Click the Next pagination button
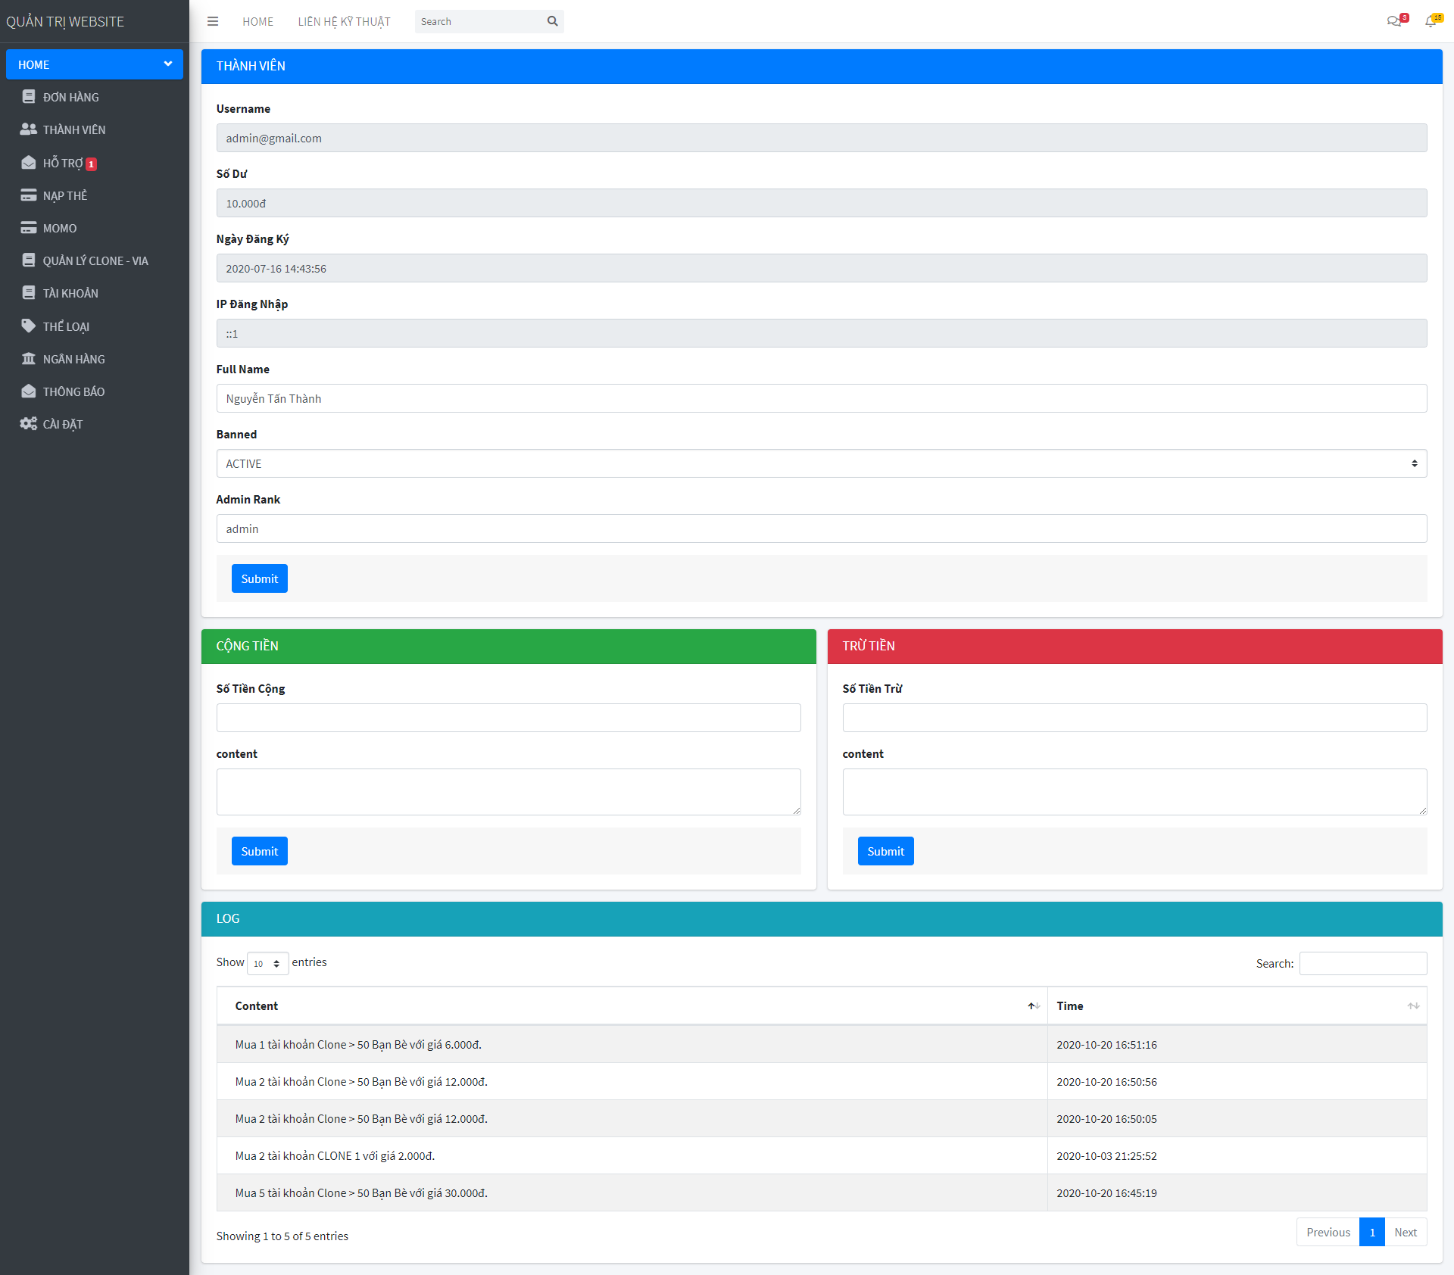The height and width of the screenshot is (1275, 1454). pyautogui.click(x=1405, y=1232)
